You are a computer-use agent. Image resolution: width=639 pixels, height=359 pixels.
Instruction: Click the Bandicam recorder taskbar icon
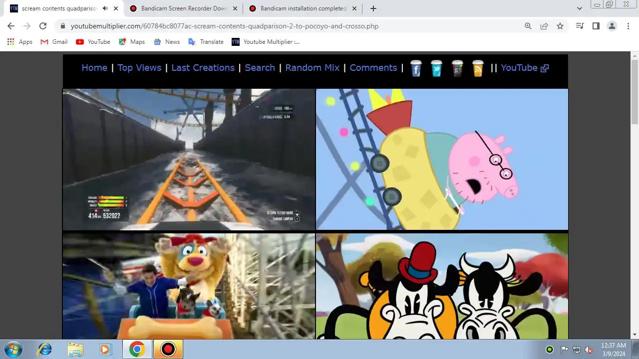coord(168,349)
